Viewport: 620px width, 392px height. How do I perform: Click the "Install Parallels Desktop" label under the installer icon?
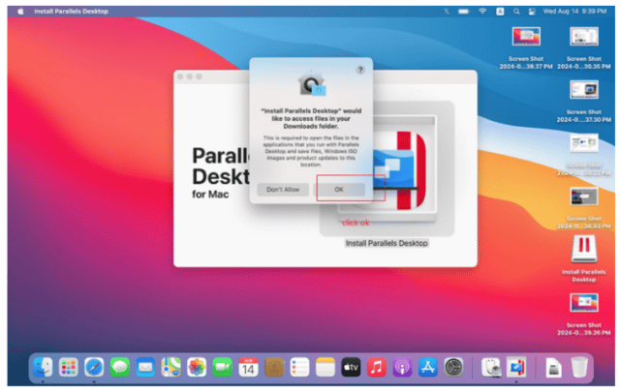point(387,243)
